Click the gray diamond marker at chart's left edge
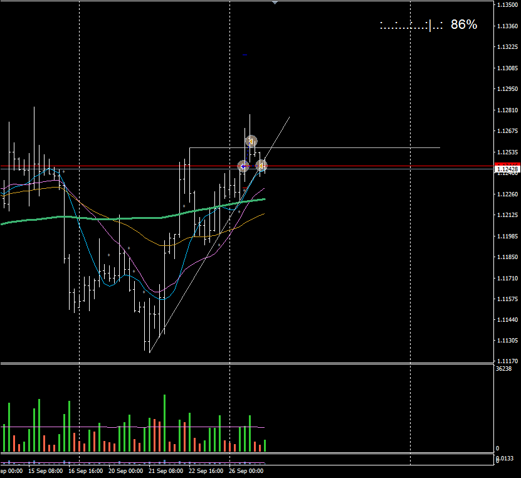 [x=63, y=171]
